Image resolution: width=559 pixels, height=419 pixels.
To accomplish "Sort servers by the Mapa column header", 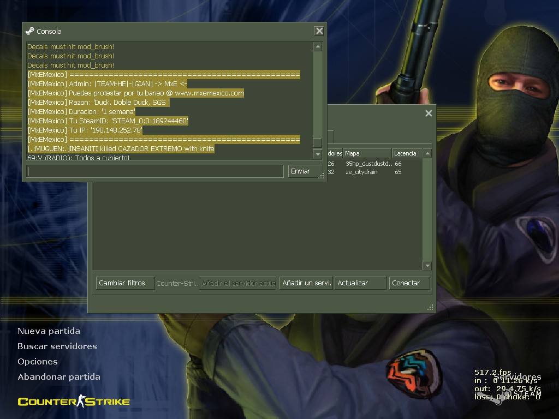I will [x=367, y=153].
